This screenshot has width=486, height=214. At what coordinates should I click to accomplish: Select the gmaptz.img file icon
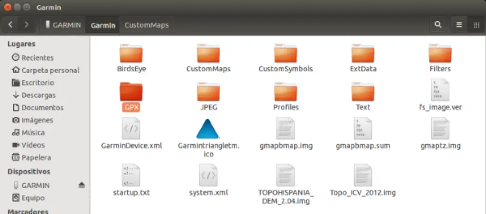pyautogui.click(x=440, y=128)
